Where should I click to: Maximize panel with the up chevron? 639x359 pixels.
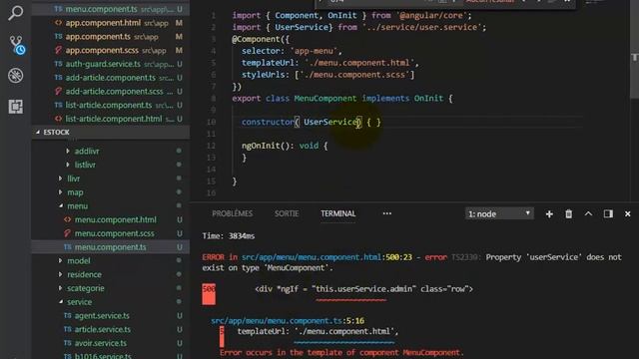[x=588, y=213]
